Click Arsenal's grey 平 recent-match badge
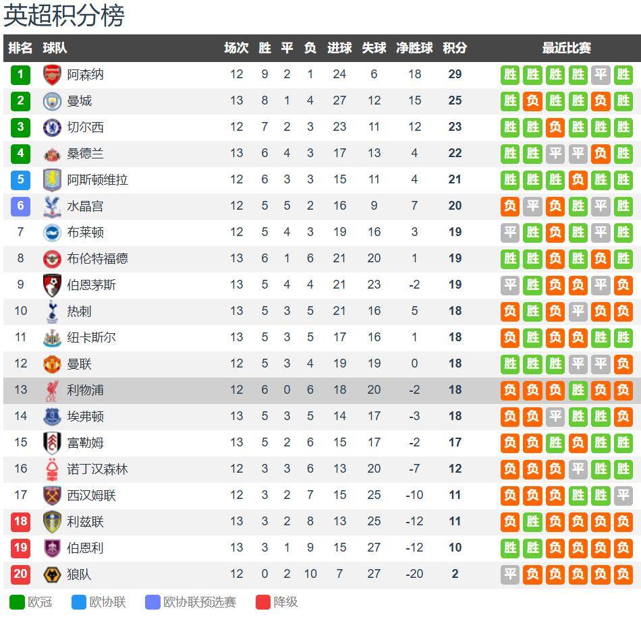This screenshot has height=617, width=641. point(601,74)
